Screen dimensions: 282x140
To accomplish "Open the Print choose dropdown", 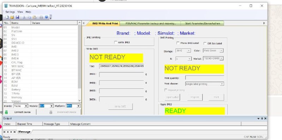I will point(204,84).
